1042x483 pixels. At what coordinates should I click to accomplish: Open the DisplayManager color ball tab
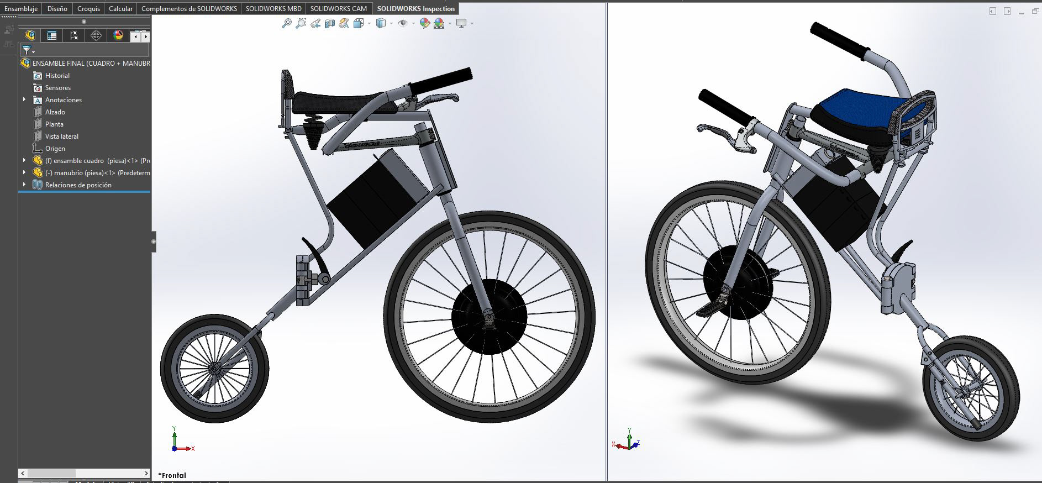118,35
